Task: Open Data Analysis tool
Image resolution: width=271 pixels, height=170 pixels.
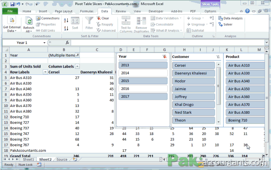Action: coord(230,18)
